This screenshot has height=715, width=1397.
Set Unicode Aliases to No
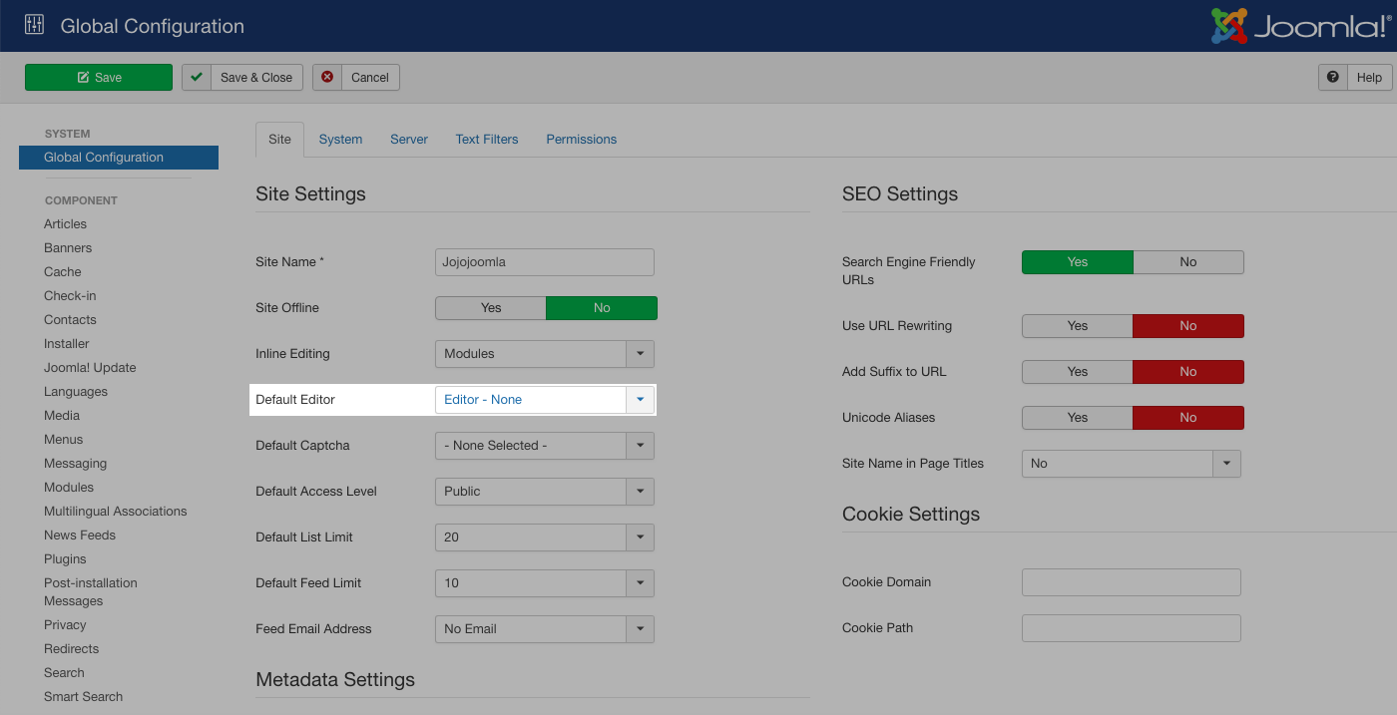tap(1188, 418)
